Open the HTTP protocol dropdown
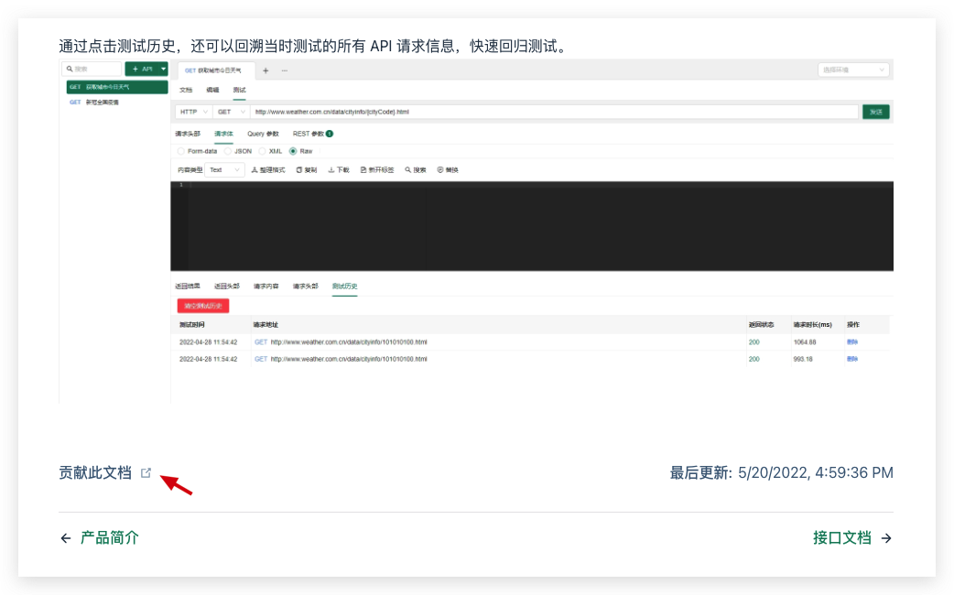Screen dimensions: 954x595 (x=192, y=112)
